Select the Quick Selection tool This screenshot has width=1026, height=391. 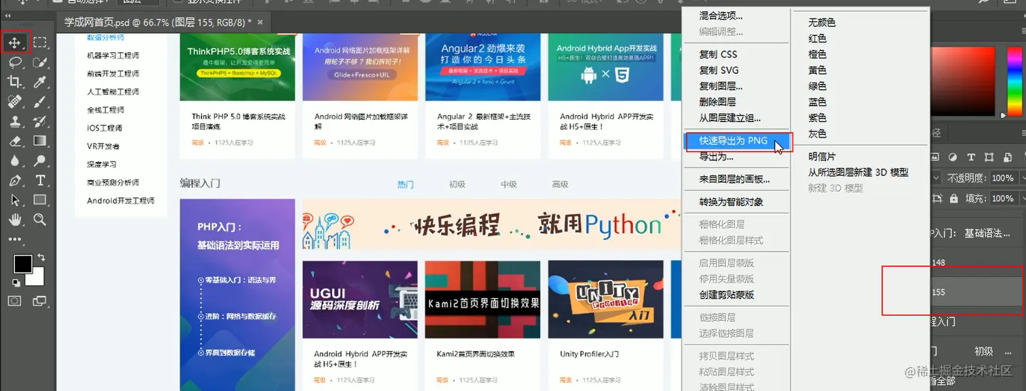pos(40,62)
